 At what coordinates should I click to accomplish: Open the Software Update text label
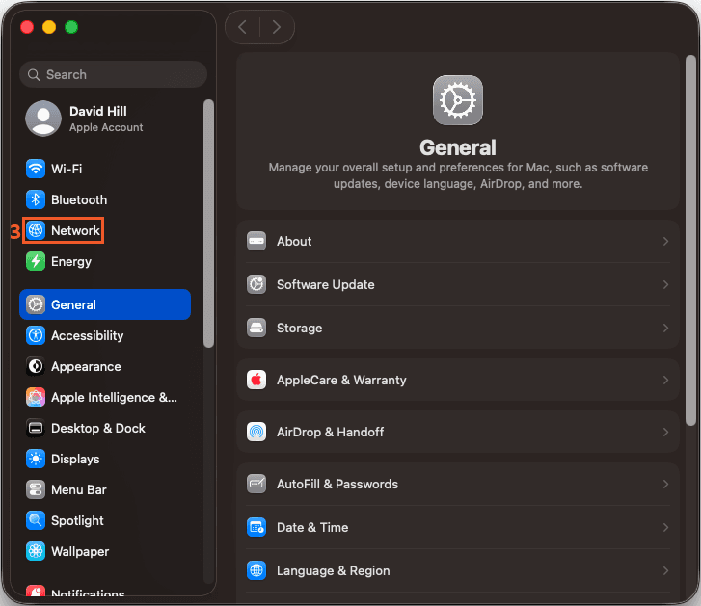coord(326,284)
